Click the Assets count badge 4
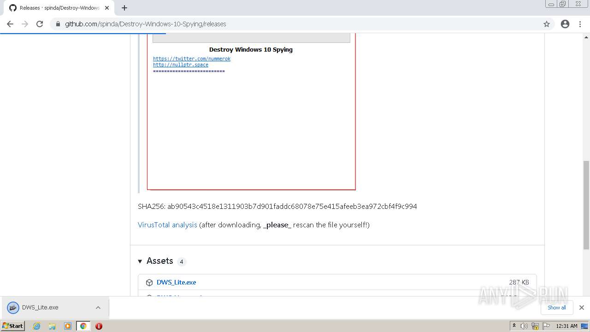Image resolution: width=590 pixels, height=332 pixels. [x=182, y=261]
